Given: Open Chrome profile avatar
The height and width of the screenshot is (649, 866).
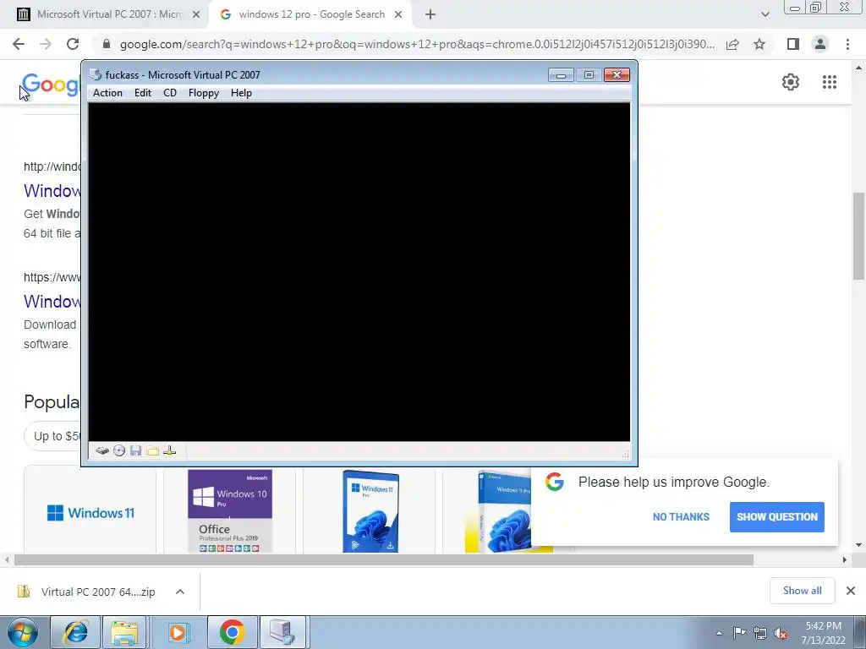Looking at the screenshot, I should pos(820,44).
